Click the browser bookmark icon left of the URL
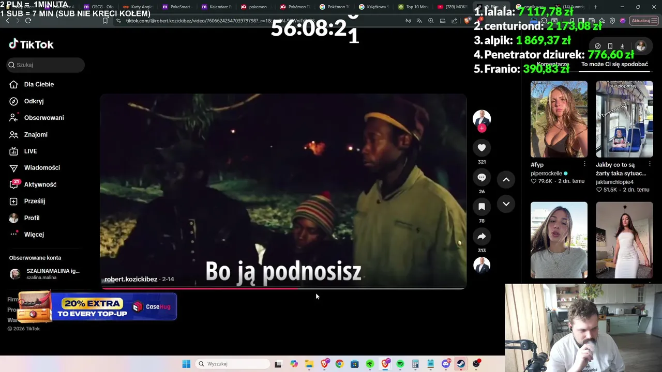 (105, 21)
